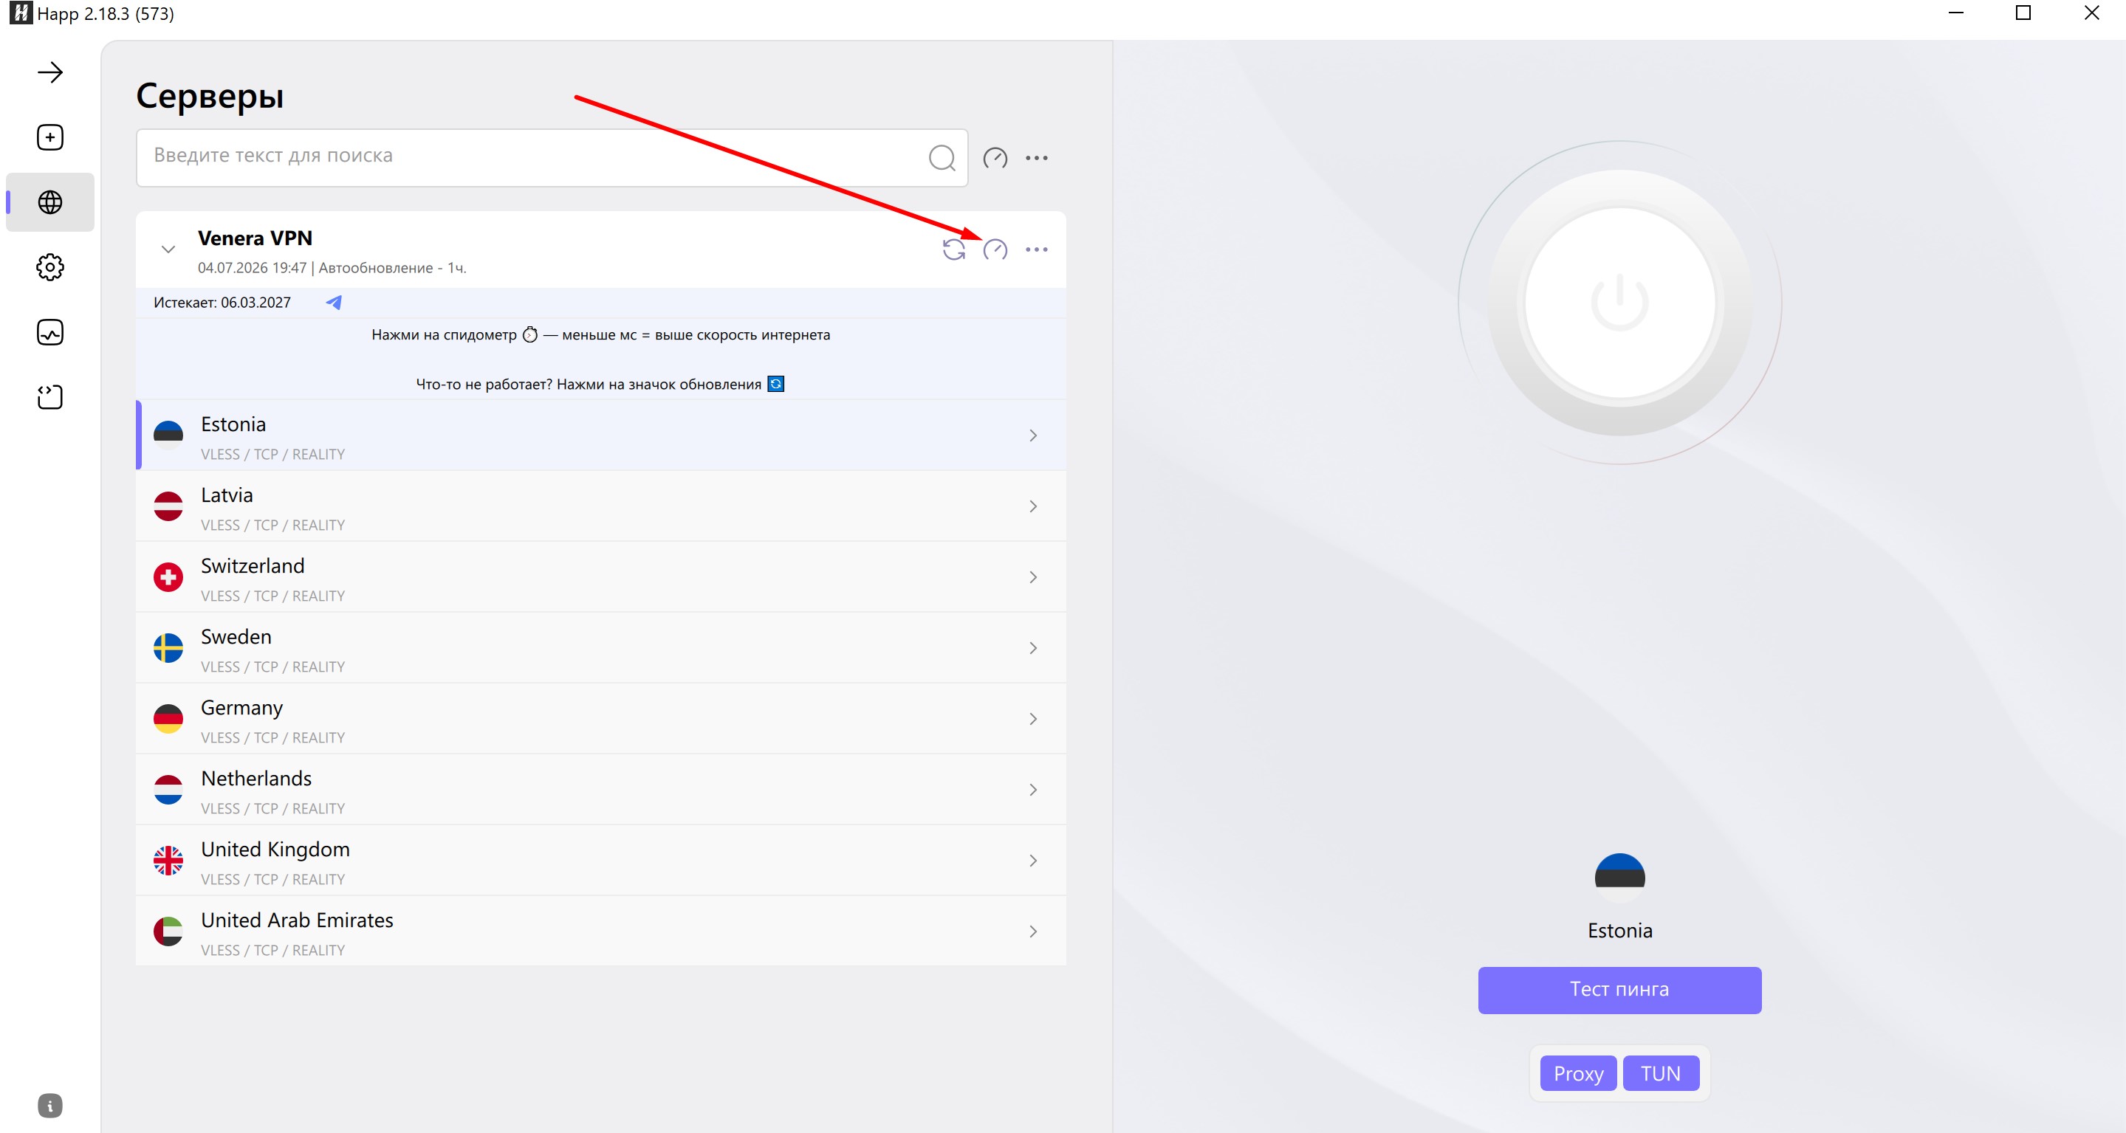
Task: Switch to TUN mode
Action: (x=1661, y=1074)
